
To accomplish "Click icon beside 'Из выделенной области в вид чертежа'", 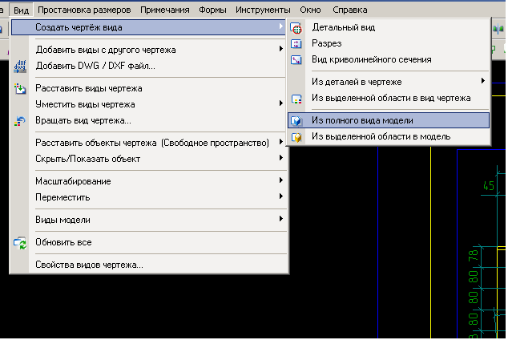I will point(296,99).
